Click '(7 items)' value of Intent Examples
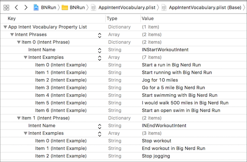This screenshot has width=247, height=162. coord(151,58)
